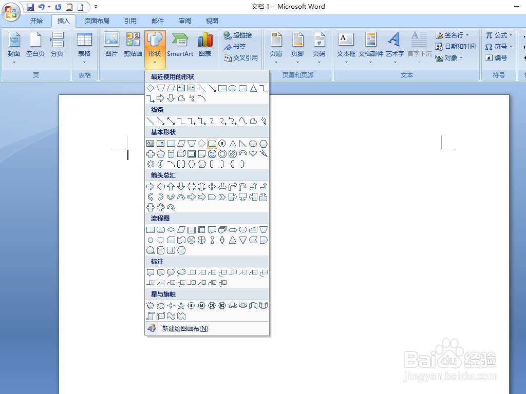This screenshot has height=394, width=526.
Task: Insert a chart
Action: [x=205, y=46]
